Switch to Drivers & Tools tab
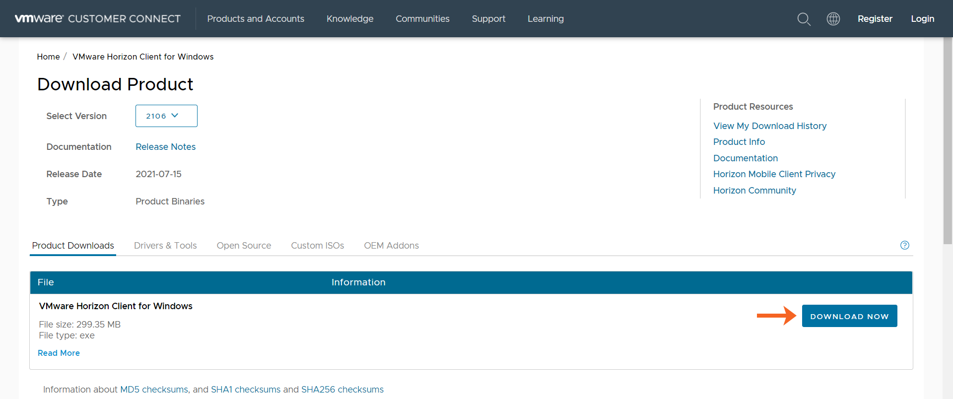Image resolution: width=953 pixels, height=399 pixels. coord(165,246)
